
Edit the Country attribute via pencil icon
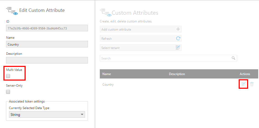point(243,84)
